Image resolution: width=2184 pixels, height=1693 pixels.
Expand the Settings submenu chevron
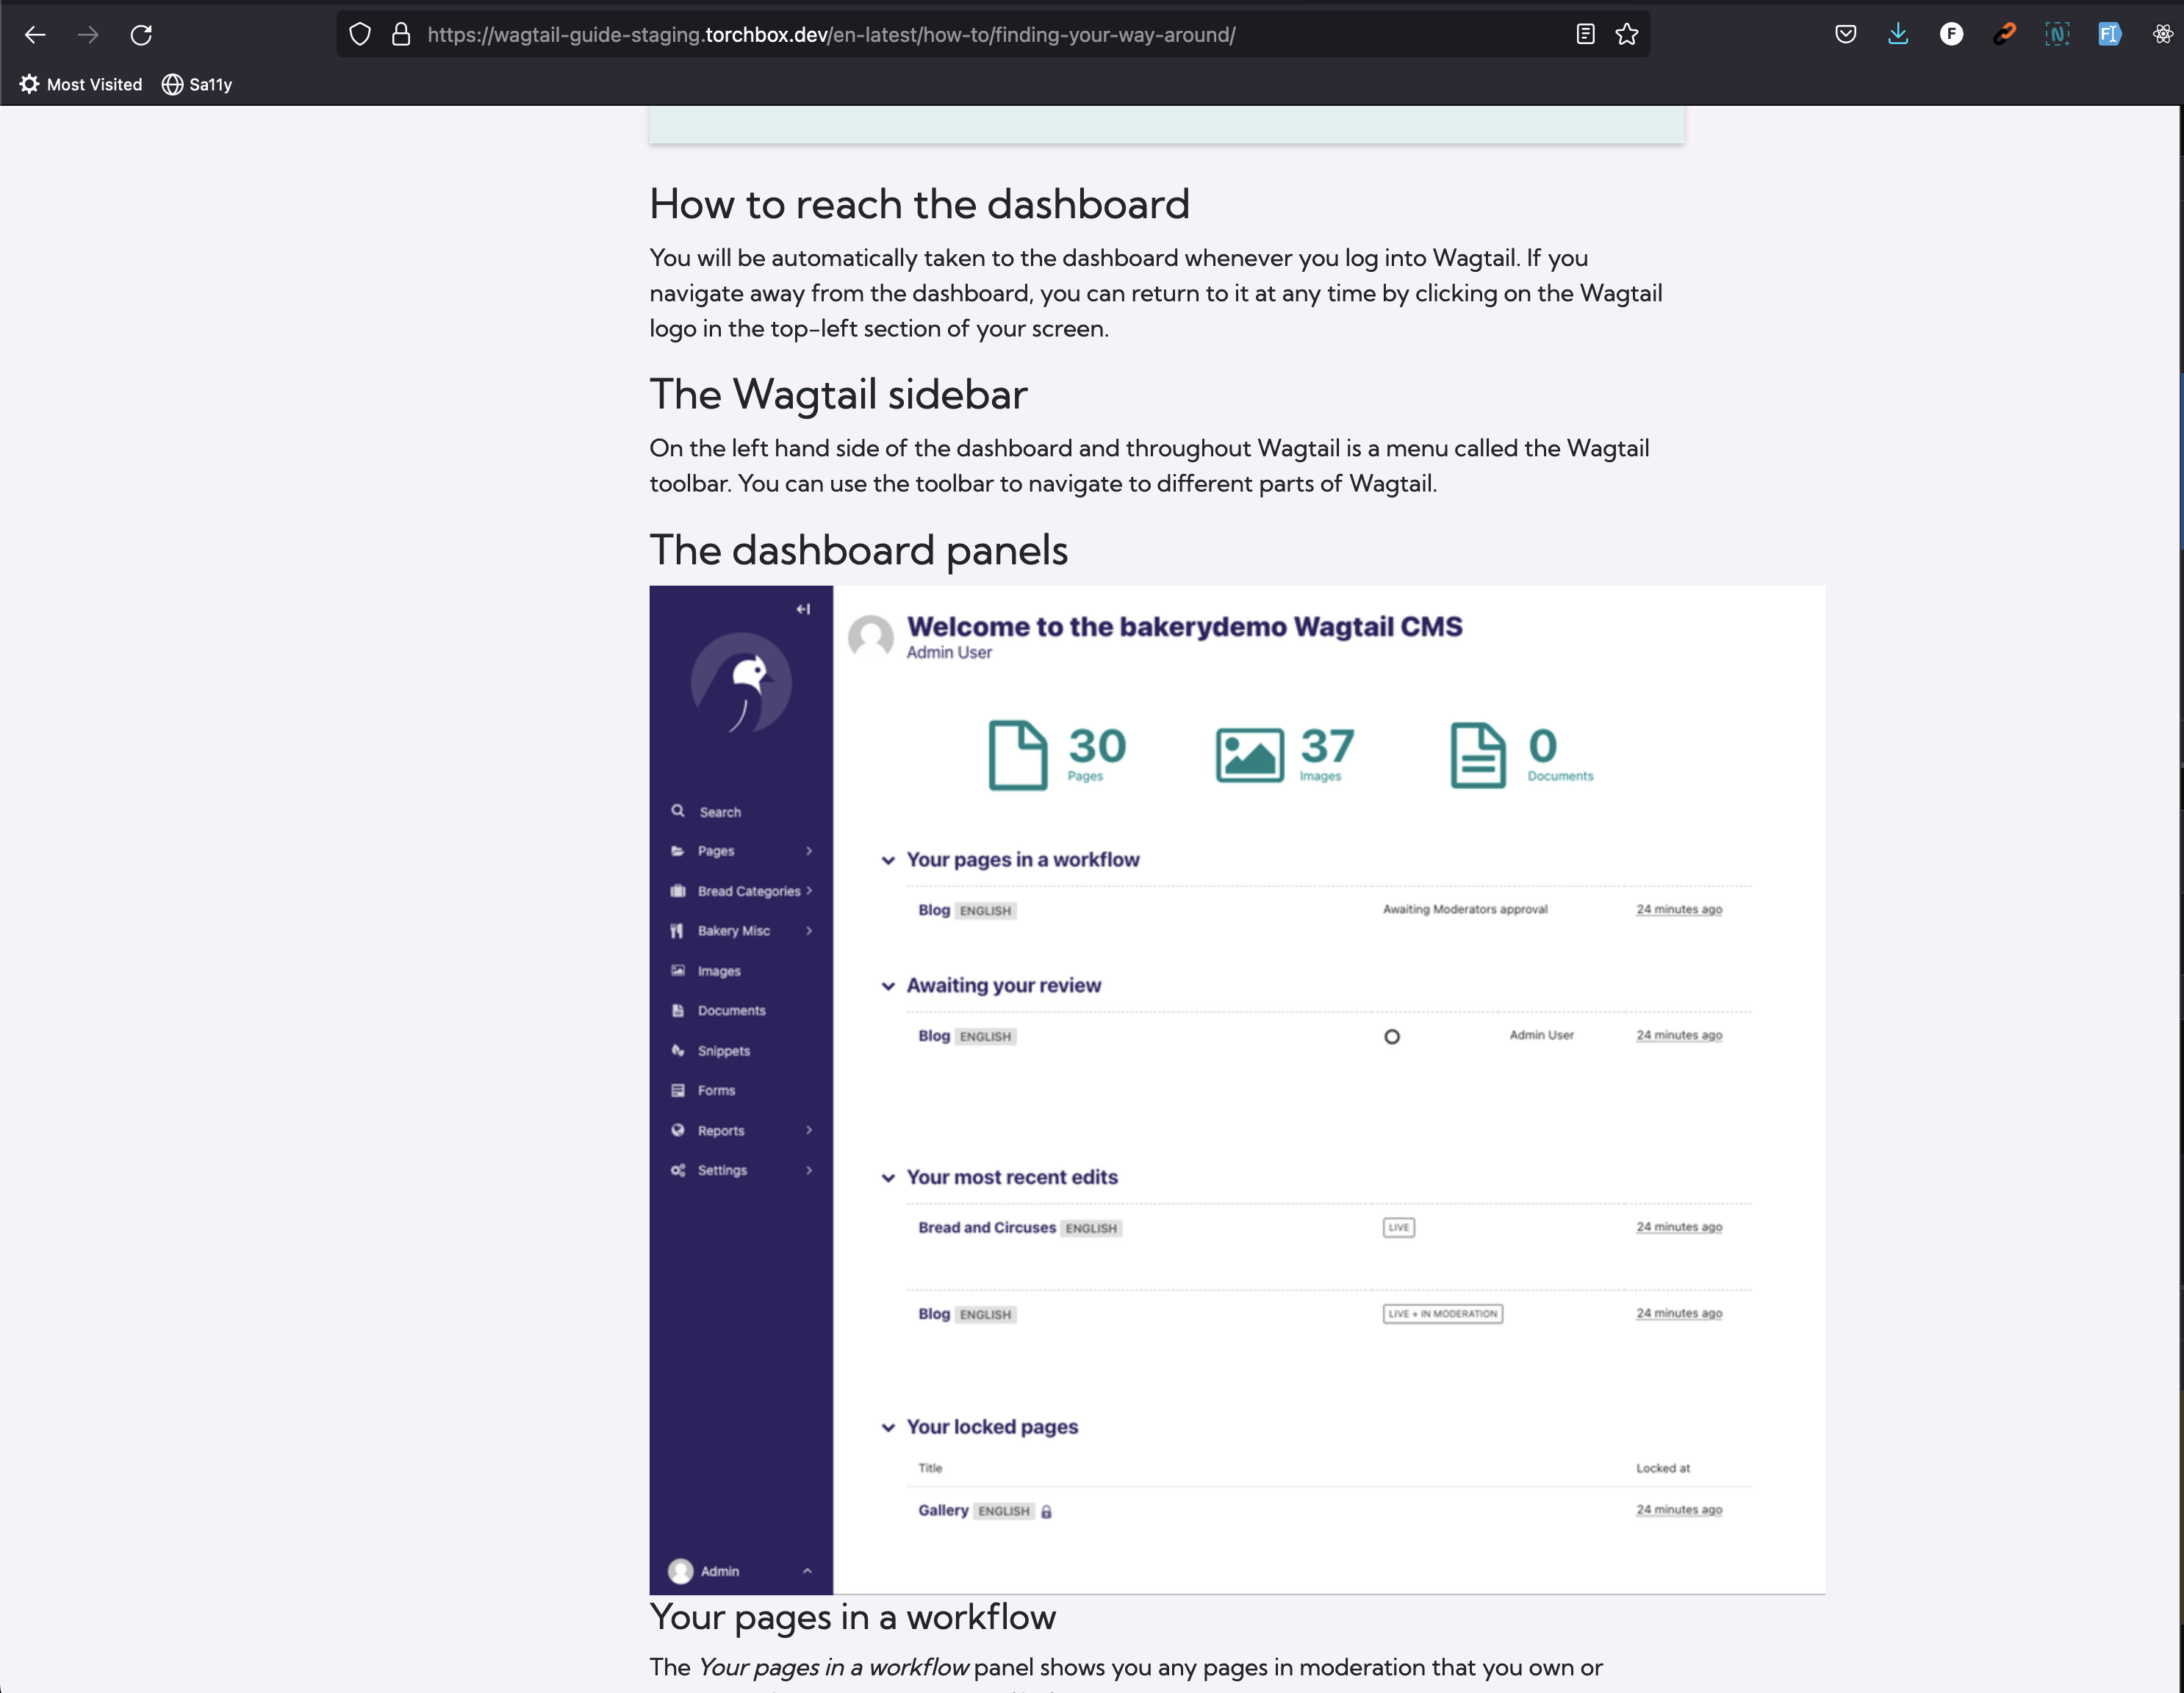point(809,1170)
